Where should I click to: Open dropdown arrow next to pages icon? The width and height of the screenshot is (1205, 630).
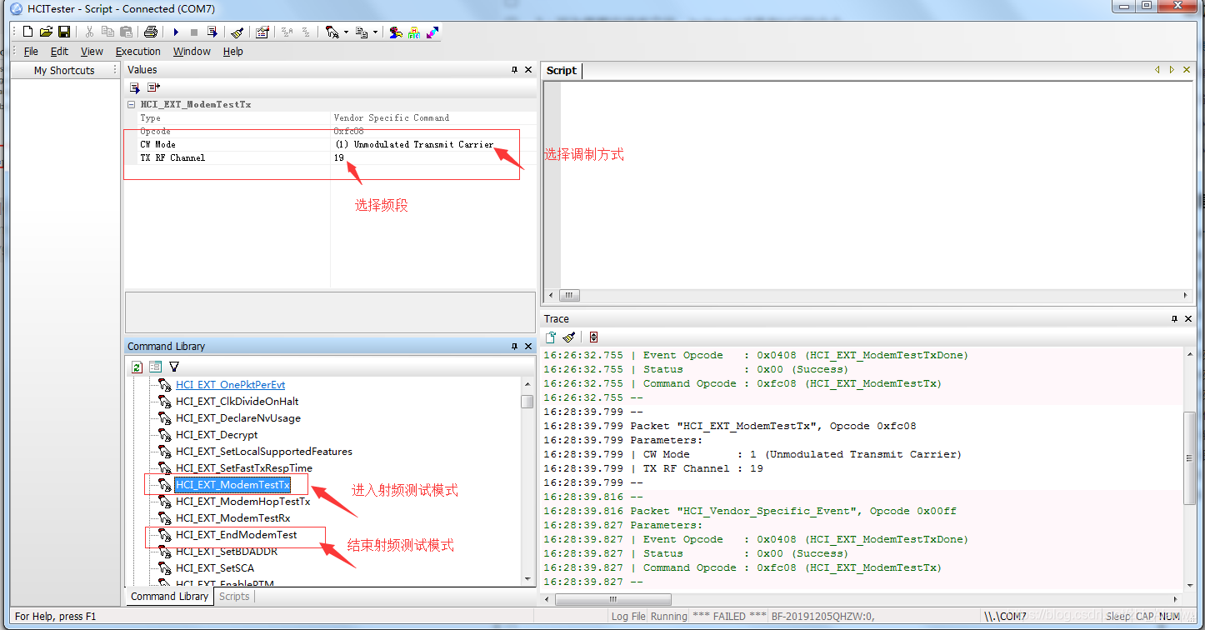(x=375, y=32)
